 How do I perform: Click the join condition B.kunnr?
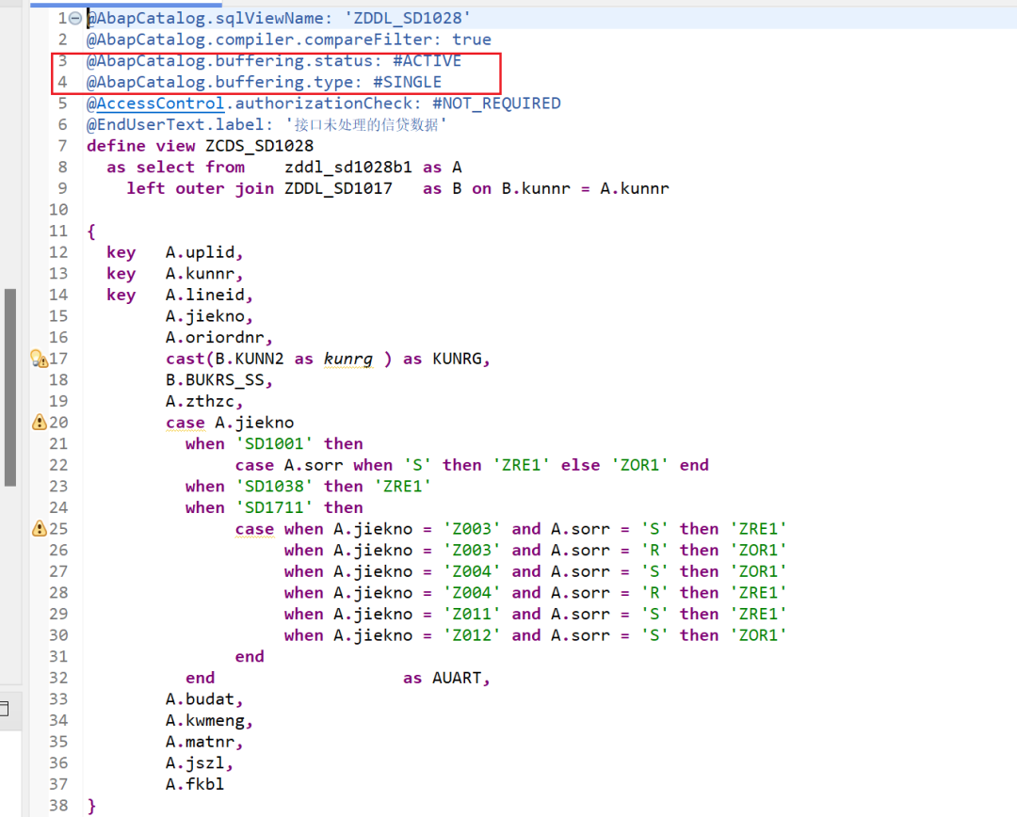point(536,188)
